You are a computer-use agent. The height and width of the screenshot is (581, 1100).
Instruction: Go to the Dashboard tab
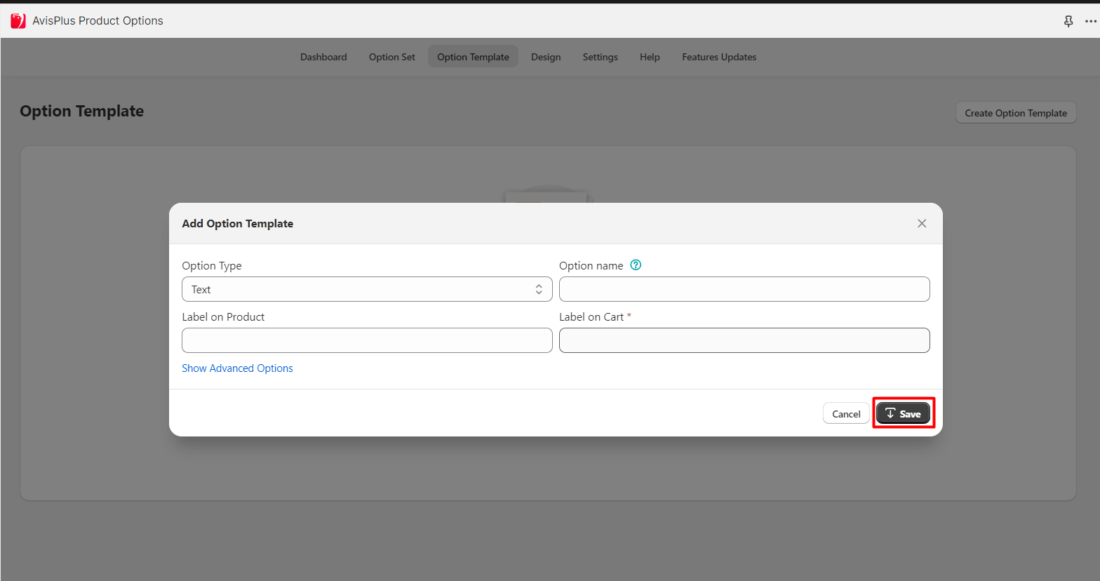(x=323, y=57)
